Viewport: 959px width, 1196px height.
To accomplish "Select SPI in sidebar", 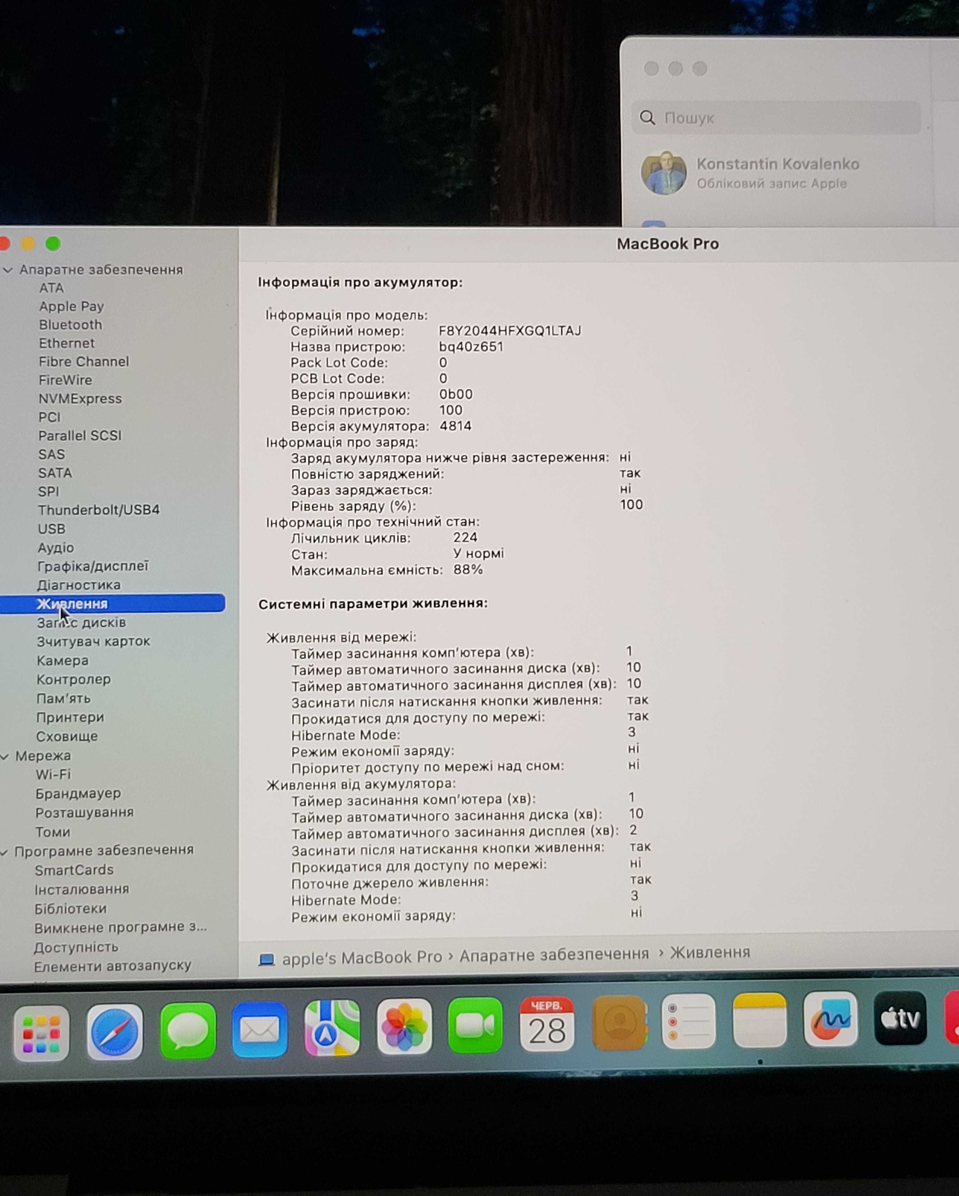I will click(x=48, y=492).
